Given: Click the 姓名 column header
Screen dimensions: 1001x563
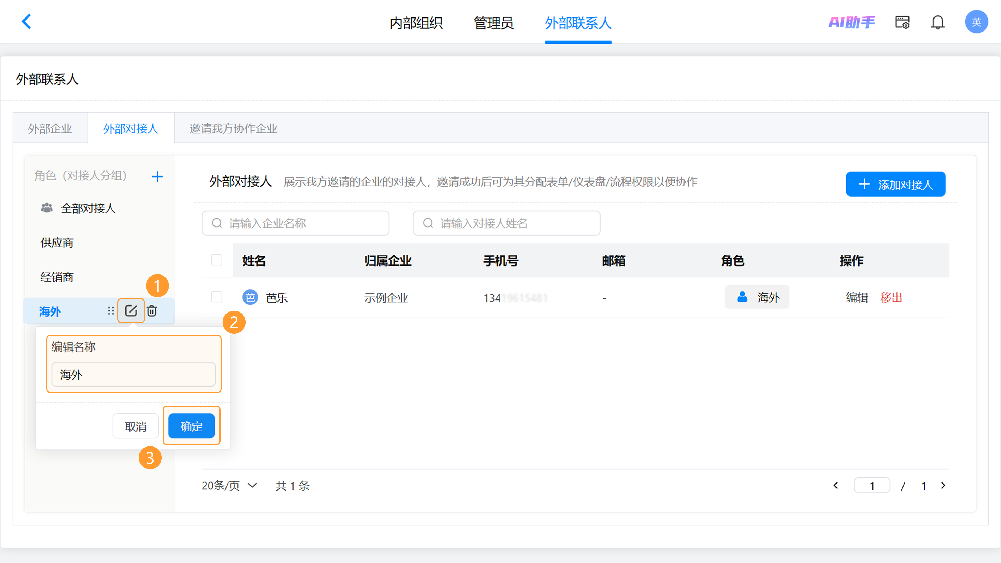Looking at the screenshot, I should point(254,260).
